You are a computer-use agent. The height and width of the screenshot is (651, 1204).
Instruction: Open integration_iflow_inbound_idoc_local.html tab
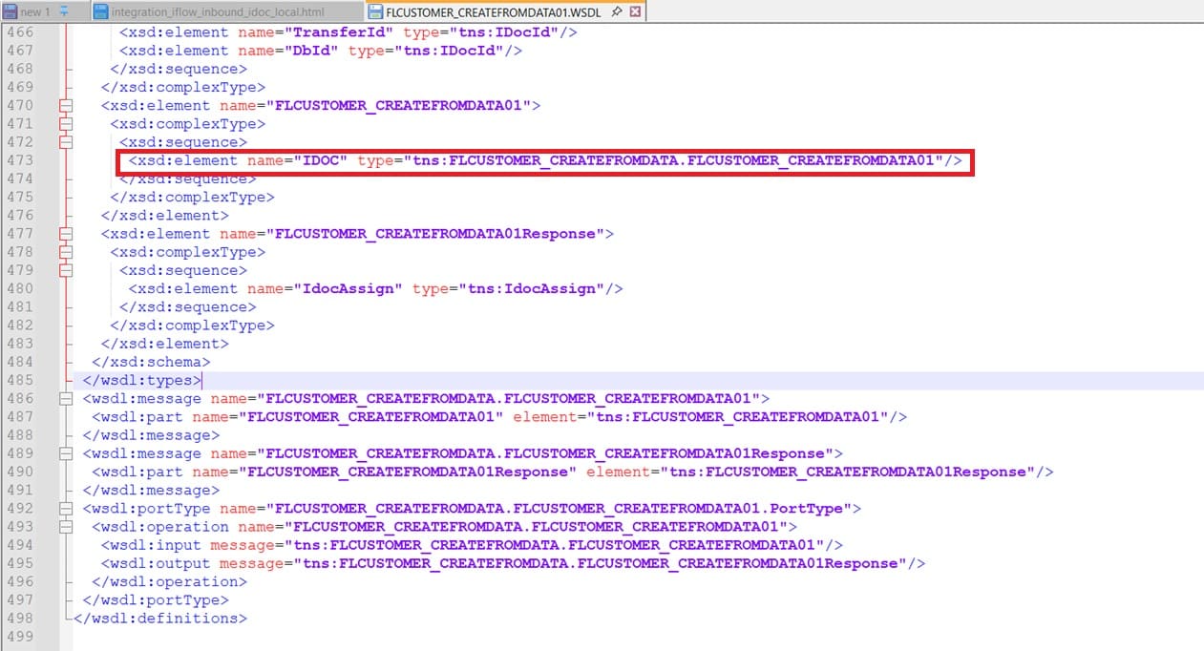pyautogui.click(x=218, y=11)
